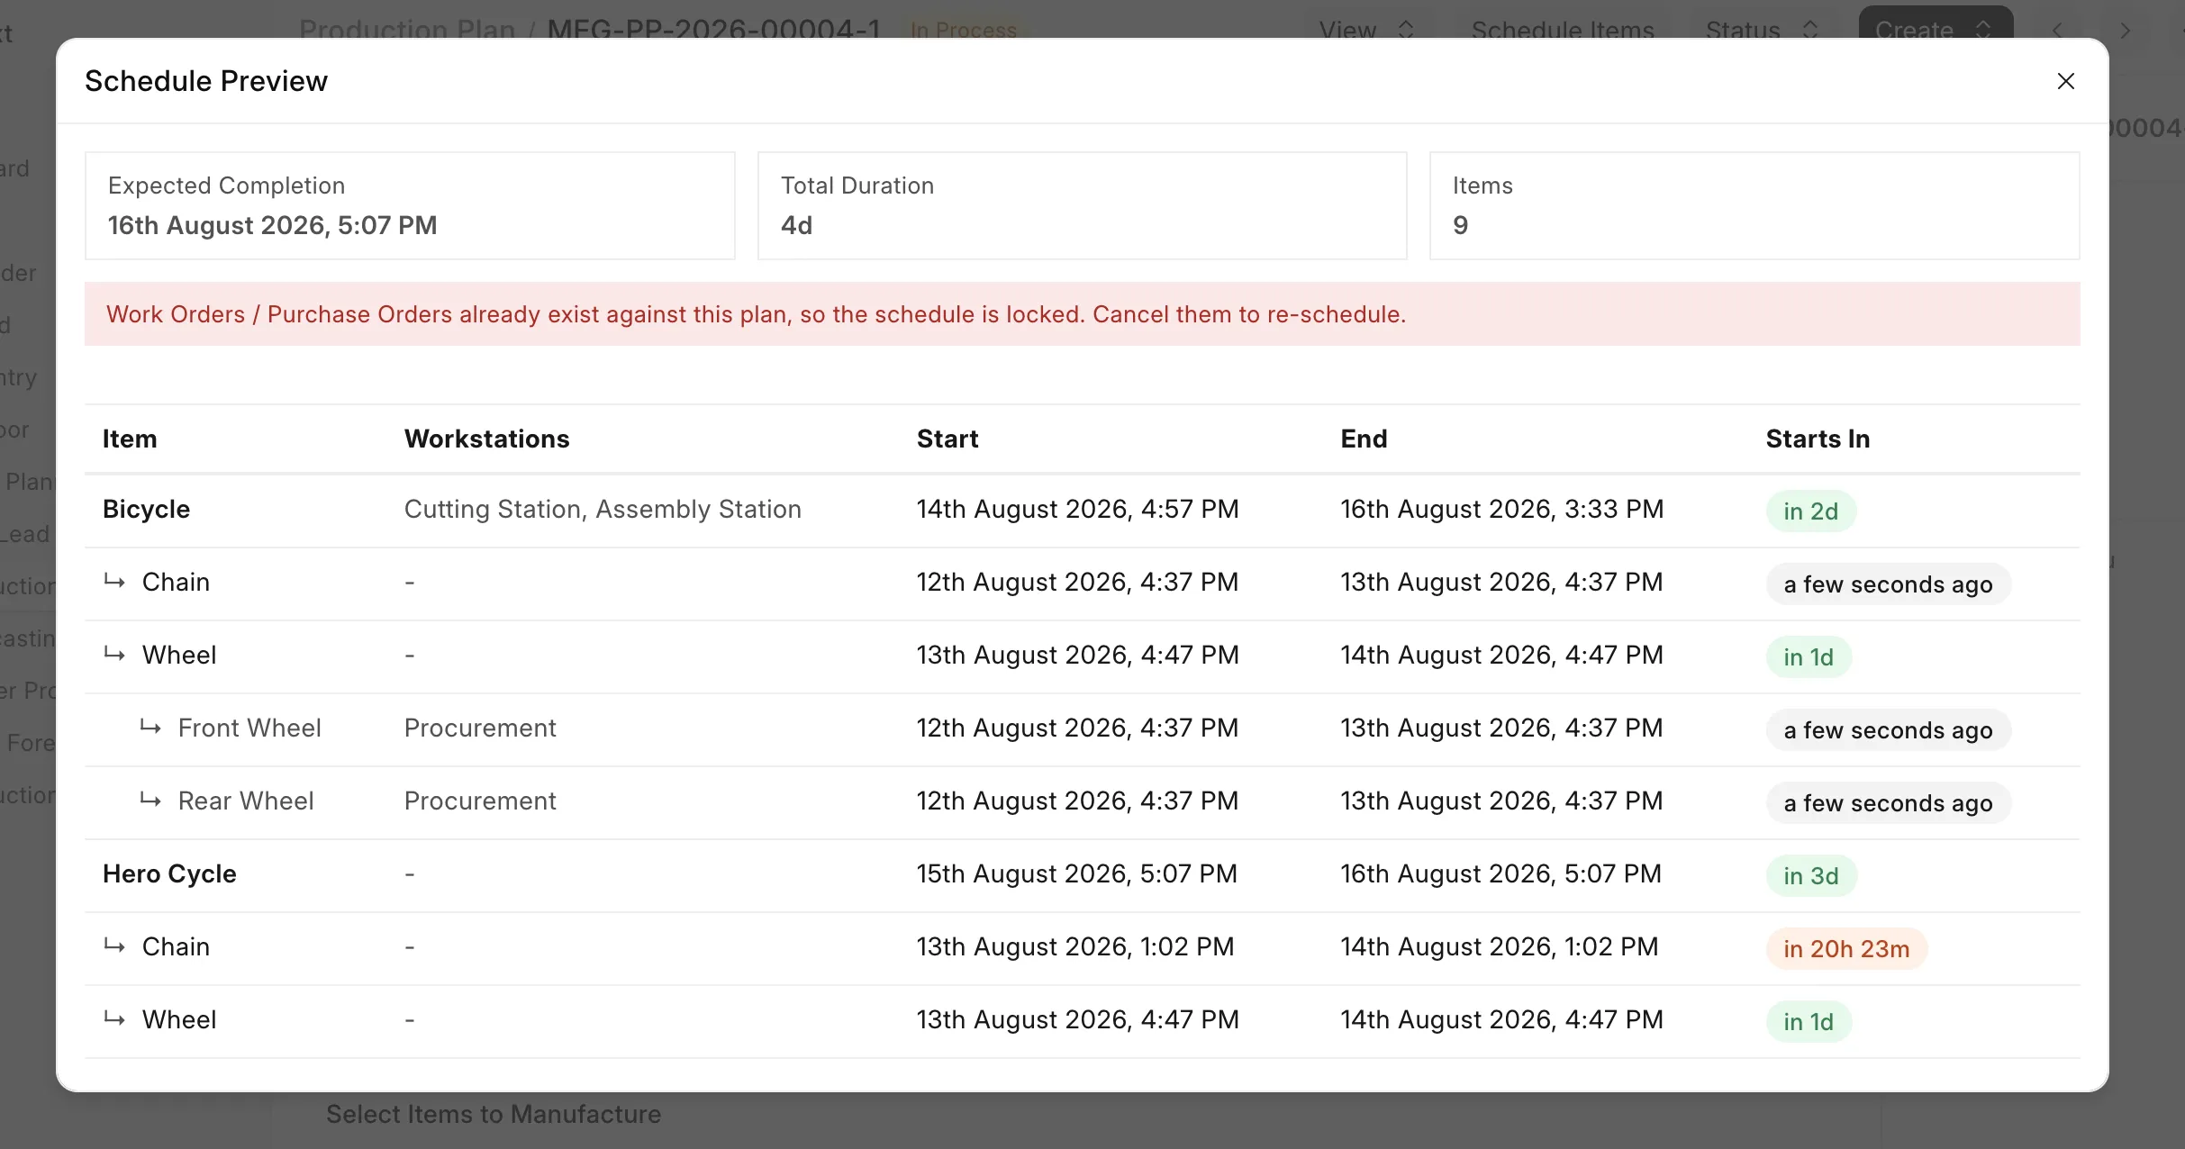The width and height of the screenshot is (2185, 1149).
Task: Click the Front Wheel Procurement cell
Action: click(480, 728)
